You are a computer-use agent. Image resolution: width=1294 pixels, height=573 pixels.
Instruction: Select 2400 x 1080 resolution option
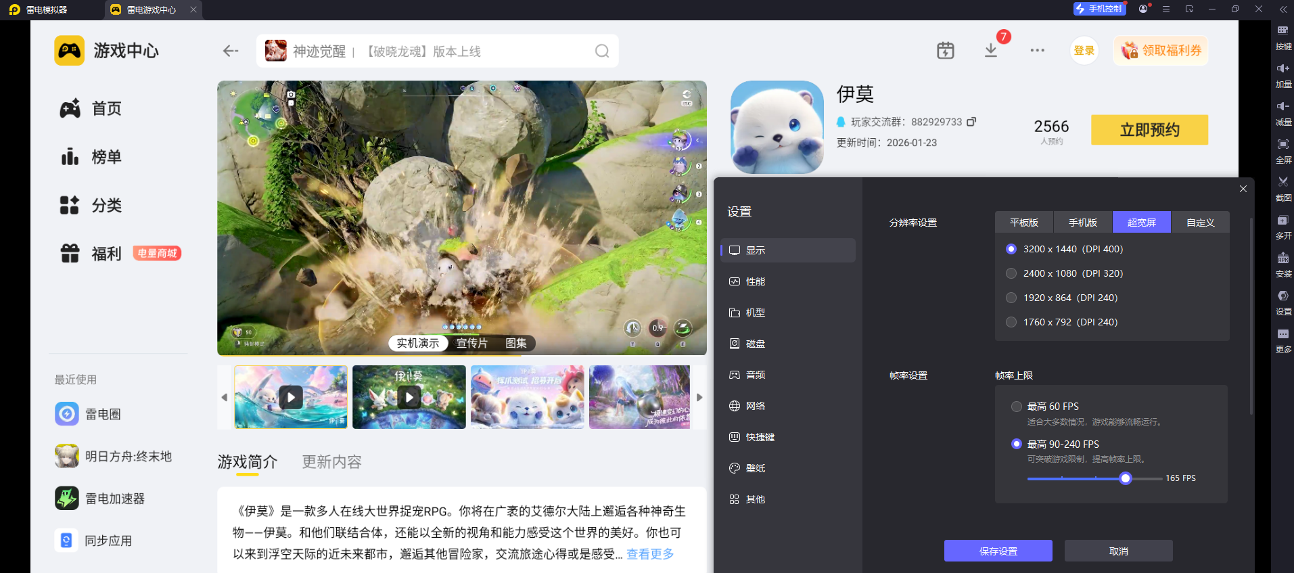point(1011,273)
